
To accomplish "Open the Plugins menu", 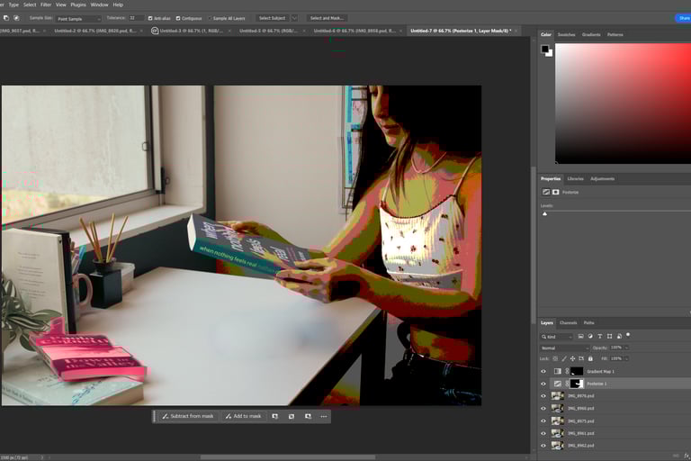I will click(78, 5).
